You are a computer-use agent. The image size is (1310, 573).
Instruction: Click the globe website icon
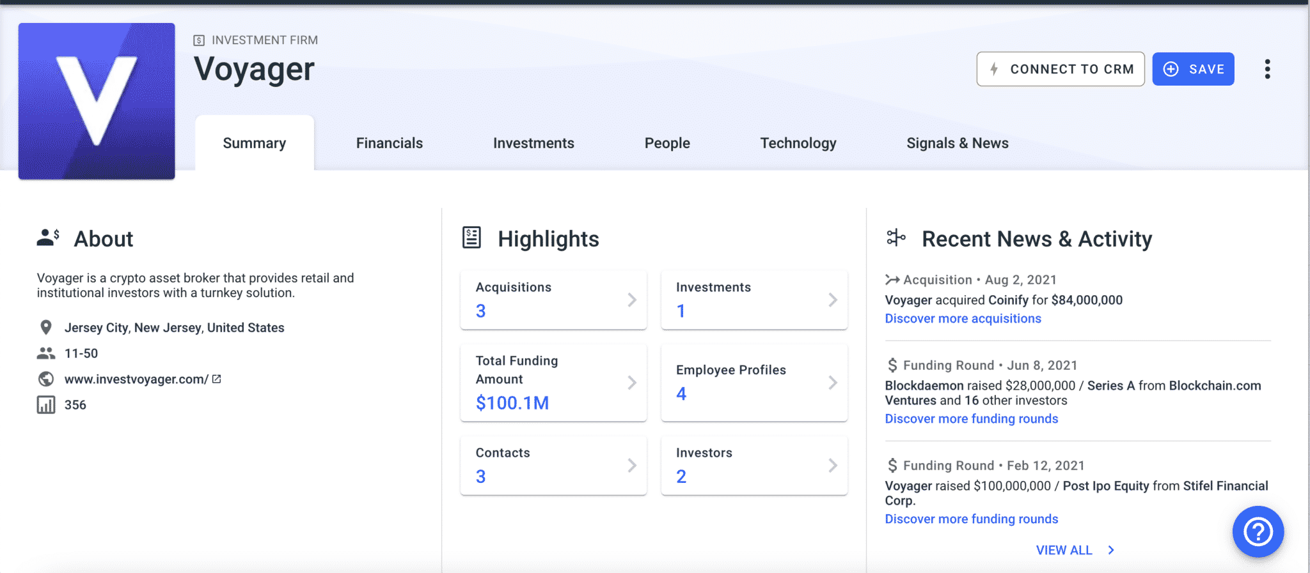(45, 379)
